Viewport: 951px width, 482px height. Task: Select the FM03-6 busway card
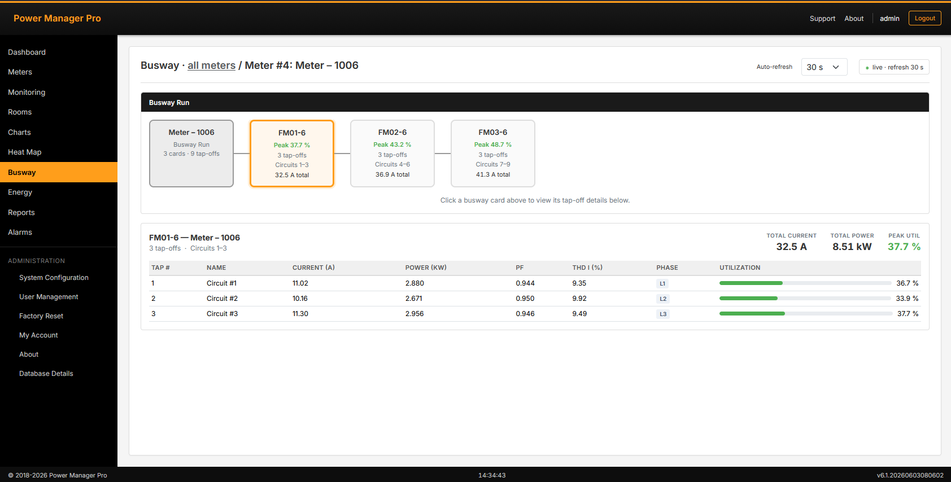pos(493,154)
